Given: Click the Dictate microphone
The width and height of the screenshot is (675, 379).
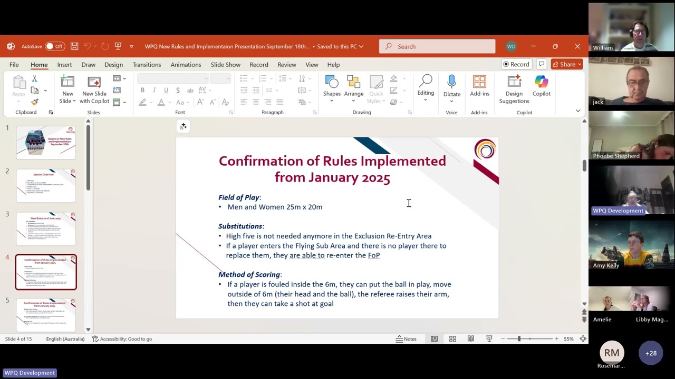Looking at the screenshot, I should (451, 82).
